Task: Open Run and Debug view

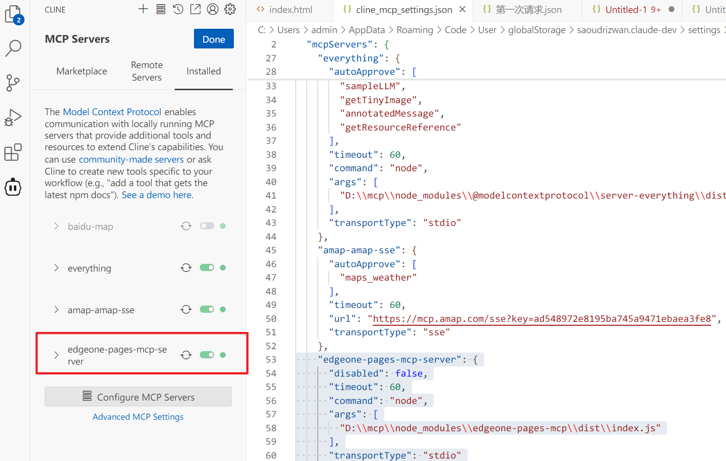Action: (13, 118)
